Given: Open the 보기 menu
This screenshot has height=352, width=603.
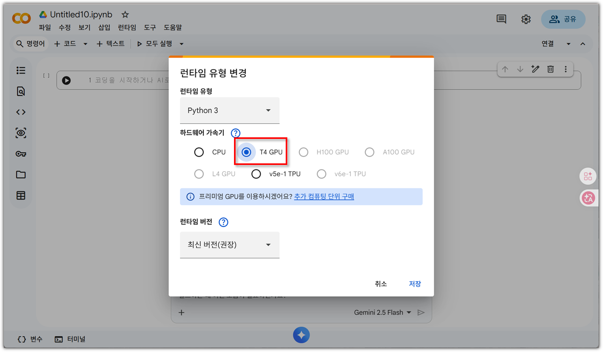Looking at the screenshot, I should (x=84, y=28).
